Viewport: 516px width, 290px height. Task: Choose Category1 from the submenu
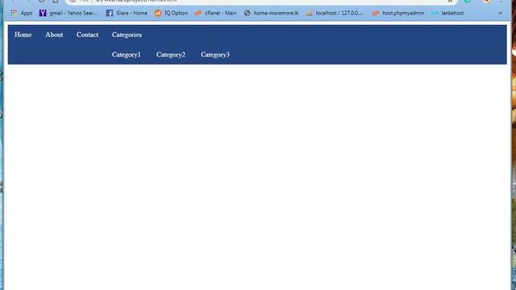coord(126,55)
